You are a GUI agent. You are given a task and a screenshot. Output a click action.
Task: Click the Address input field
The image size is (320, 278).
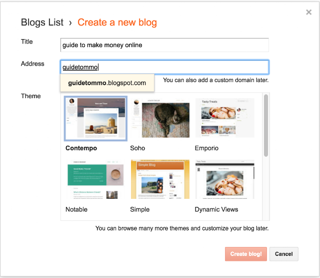164,67
